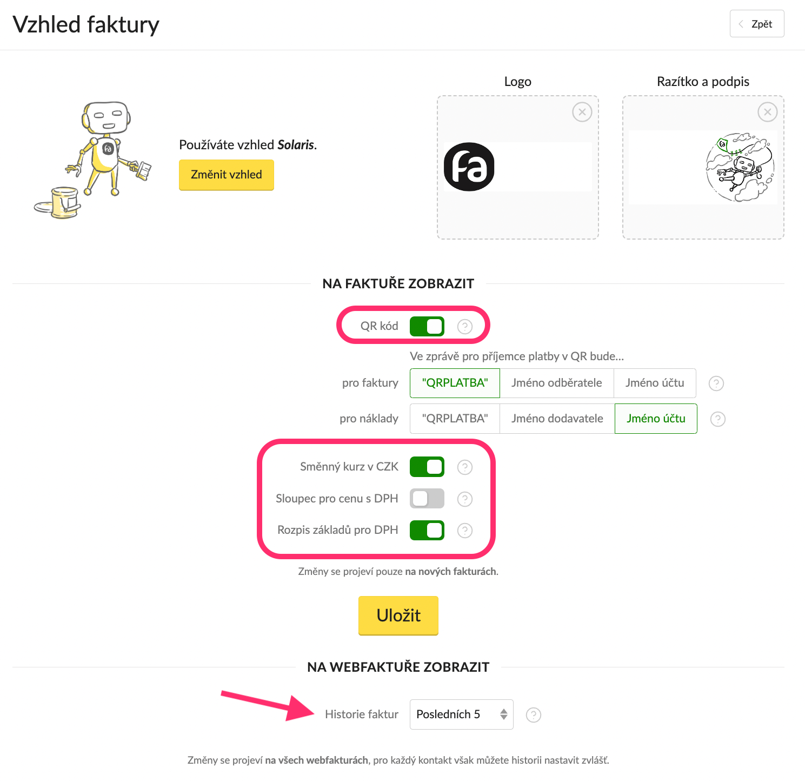Viewport: 805px width, 781px height.
Task: Disable the QR kód toggle
Action: [427, 327]
